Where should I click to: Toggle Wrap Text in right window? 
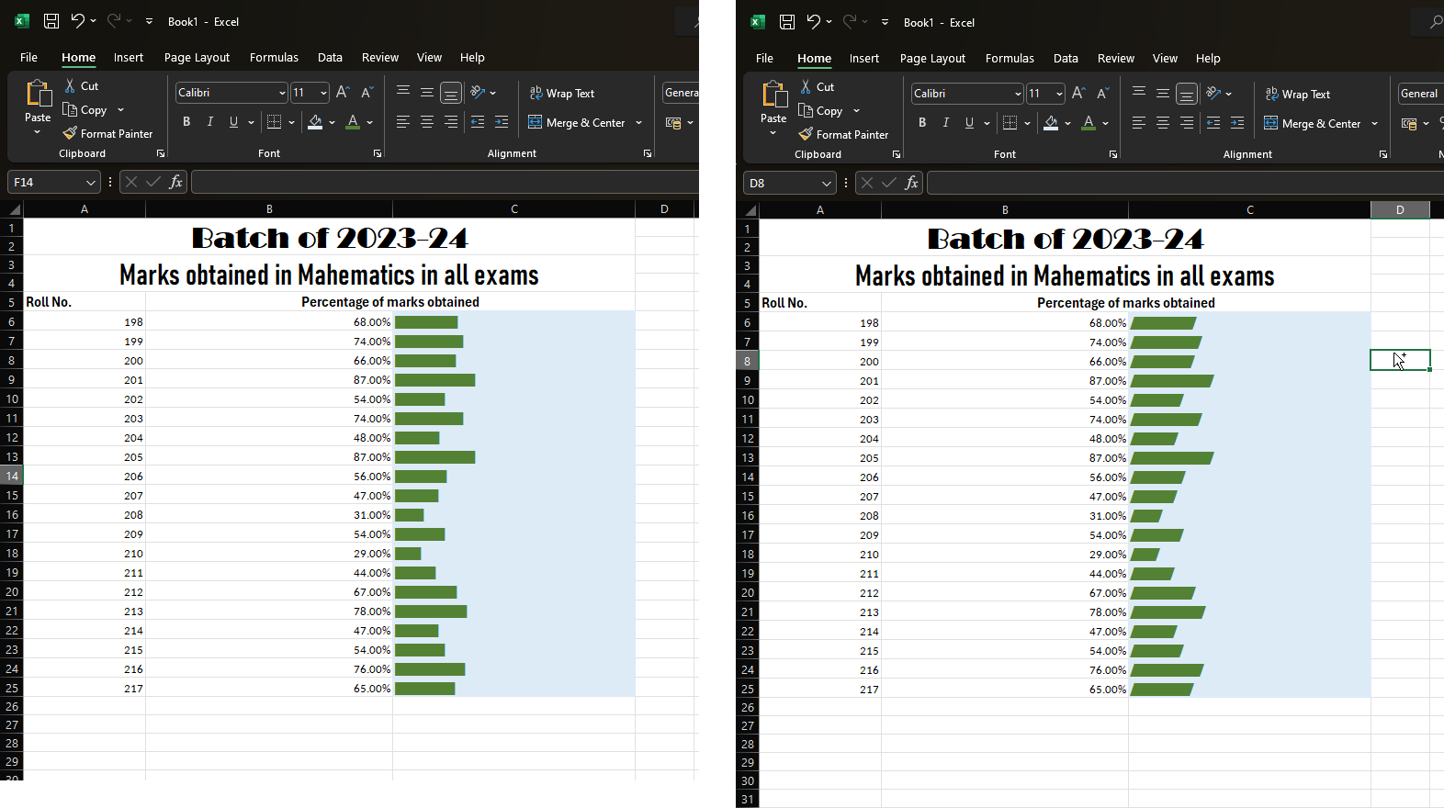pos(1297,94)
